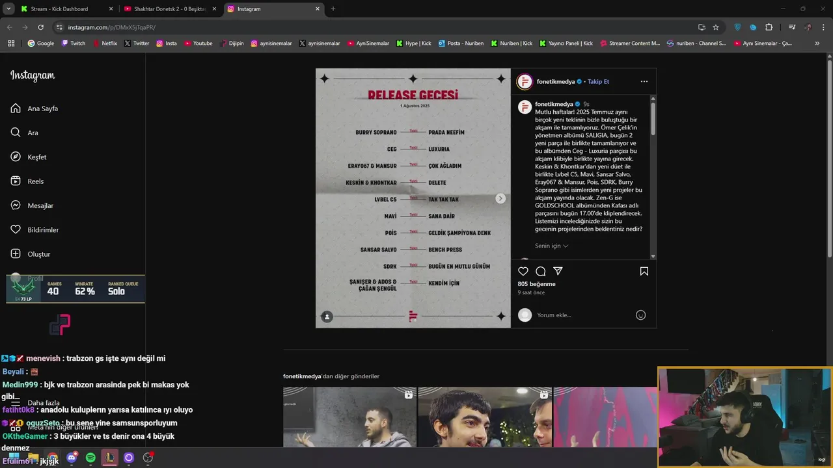Save the post with bookmark icon

pos(644,271)
